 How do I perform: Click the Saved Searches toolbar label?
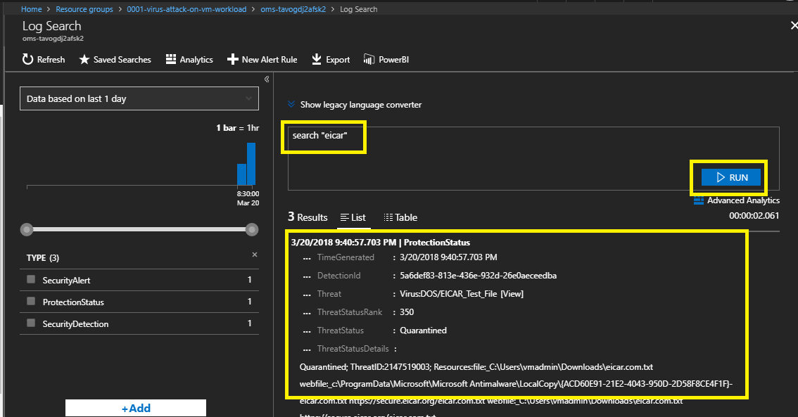pyautogui.click(x=122, y=60)
